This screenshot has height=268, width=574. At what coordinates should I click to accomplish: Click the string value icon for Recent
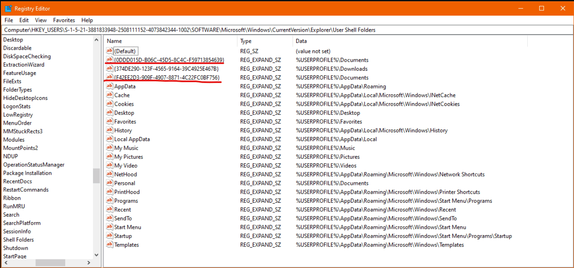point(109,210)
